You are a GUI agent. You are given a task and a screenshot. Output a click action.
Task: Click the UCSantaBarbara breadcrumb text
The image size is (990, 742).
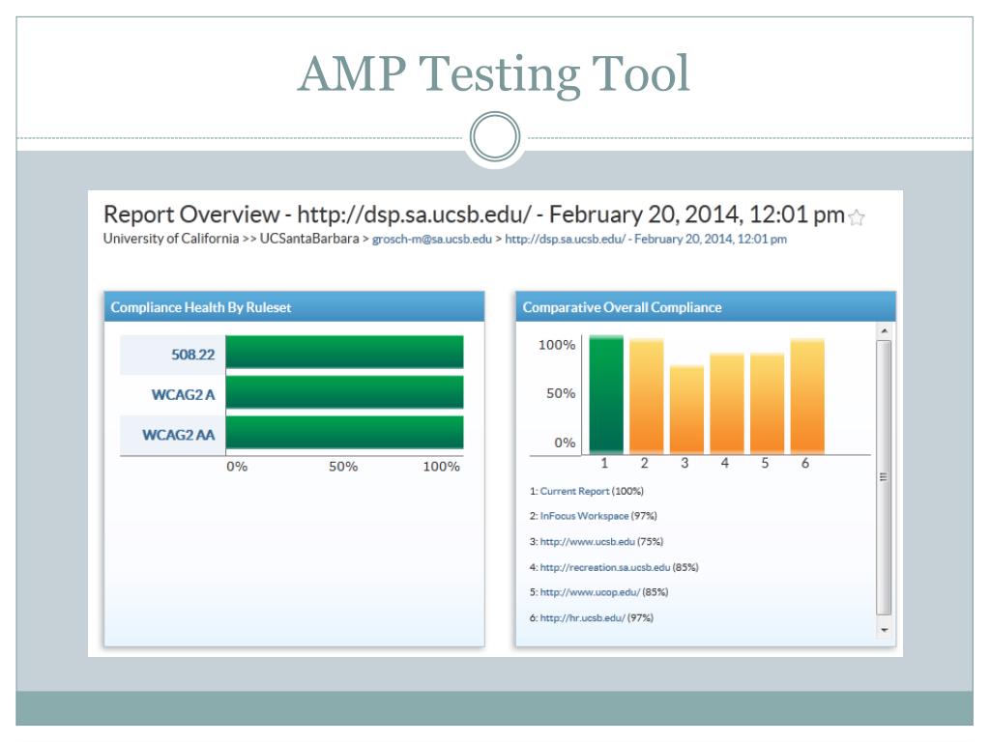[x=309, y=239]
